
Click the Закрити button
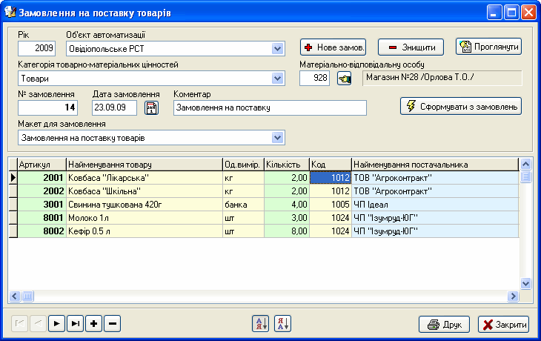coord(503,325)
